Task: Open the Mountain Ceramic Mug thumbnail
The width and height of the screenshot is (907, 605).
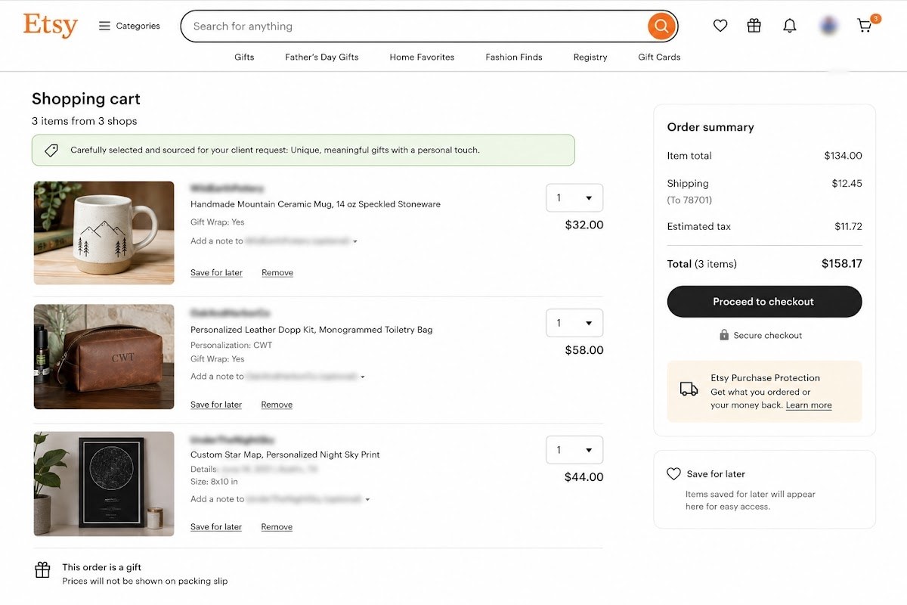Action: click(x=104, y=233)
